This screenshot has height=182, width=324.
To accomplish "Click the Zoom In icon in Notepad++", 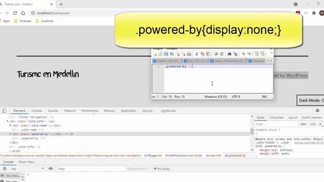I will coord(243,54).
